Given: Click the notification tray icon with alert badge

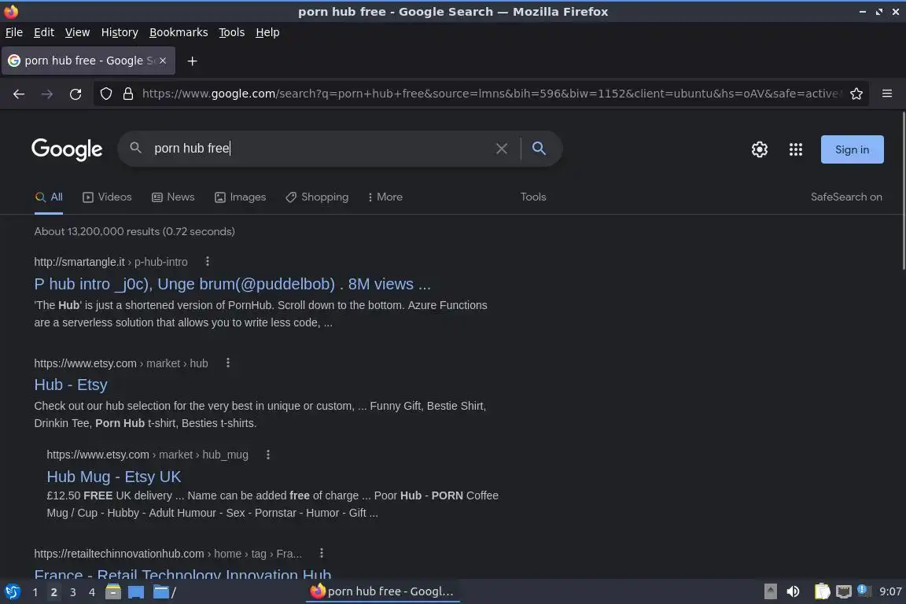Looking at the screenshot, I should (862, 591).
